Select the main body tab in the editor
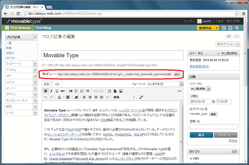 coord(47,84)
